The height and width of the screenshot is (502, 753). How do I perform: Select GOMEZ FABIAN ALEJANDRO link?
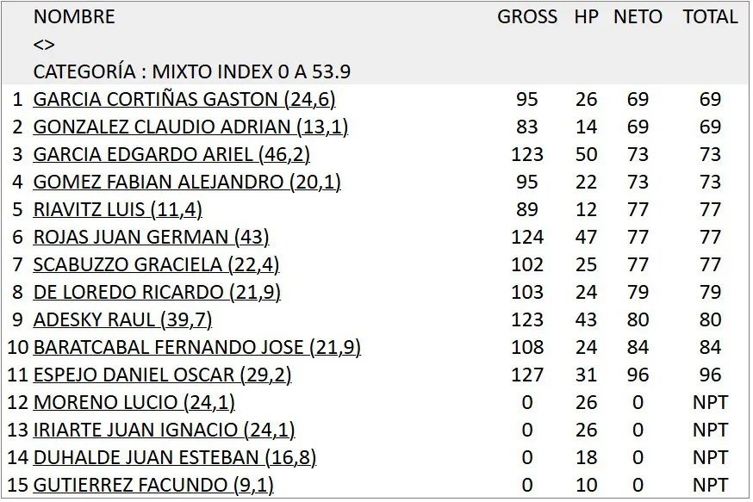pyautogui.click(x=187, y=183)
